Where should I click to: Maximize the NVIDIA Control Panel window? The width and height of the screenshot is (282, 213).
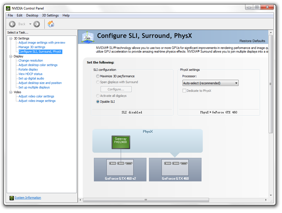pos(257,7)
